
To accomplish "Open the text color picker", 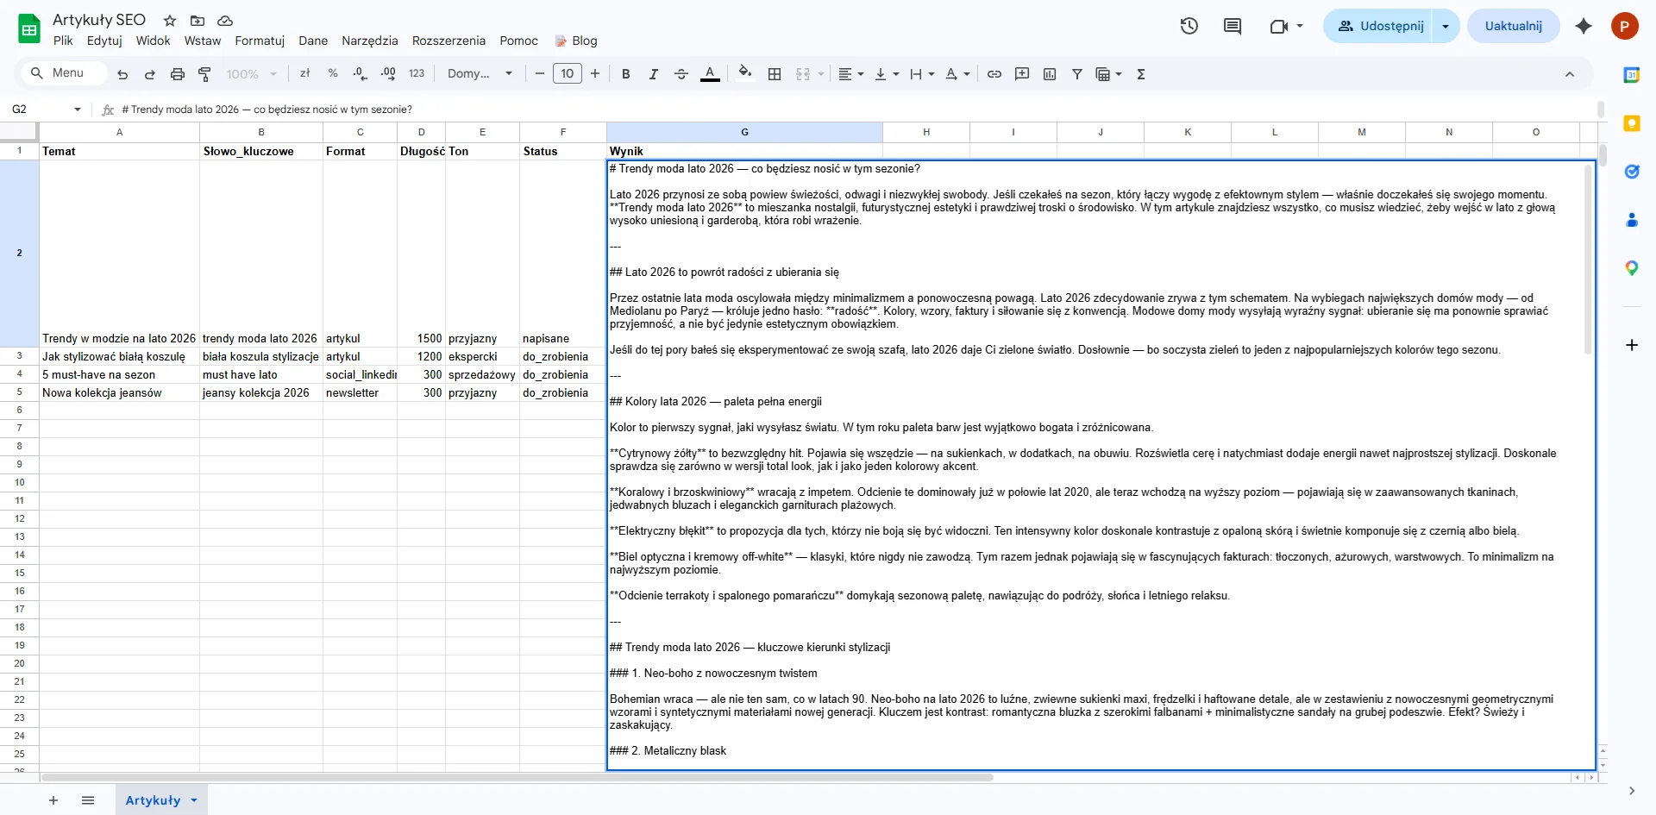I will [x=710, y=74].
